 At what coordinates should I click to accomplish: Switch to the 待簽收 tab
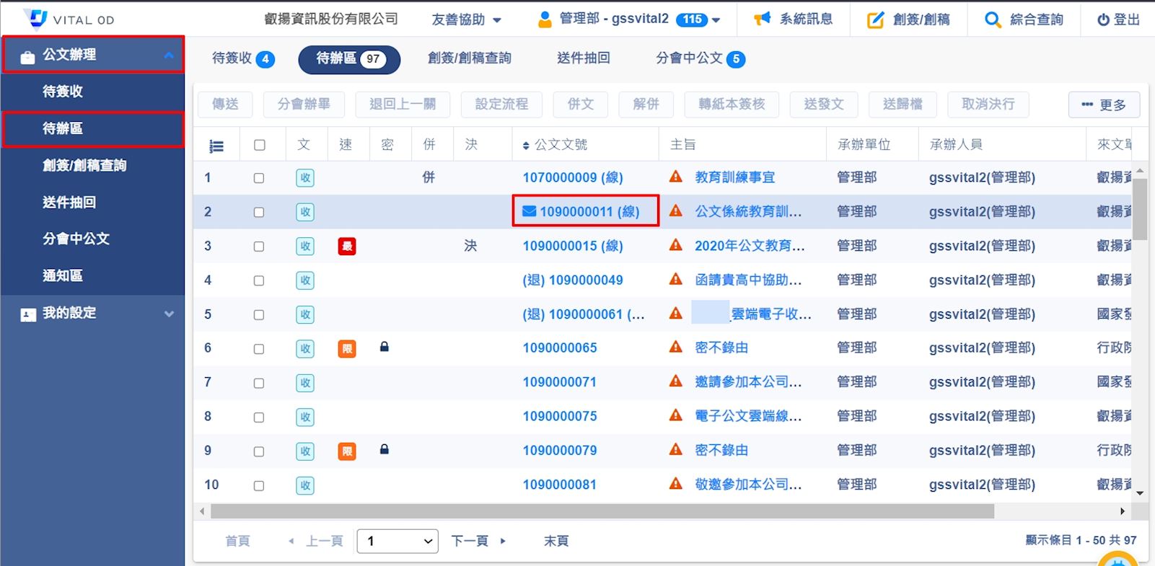[242, 58]
